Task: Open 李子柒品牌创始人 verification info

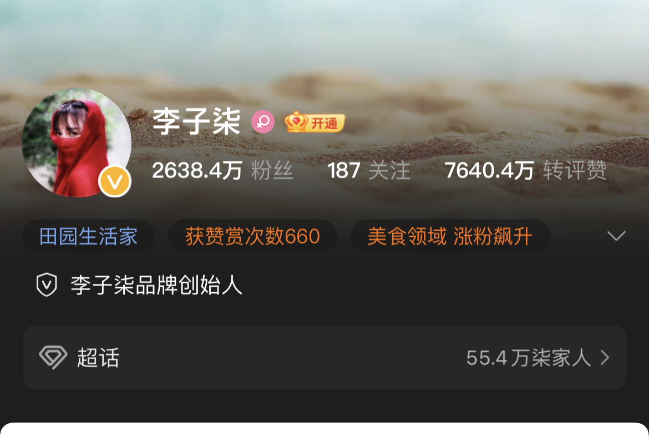Action: (x=156, y=285)
